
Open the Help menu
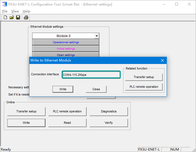point(26,11)
